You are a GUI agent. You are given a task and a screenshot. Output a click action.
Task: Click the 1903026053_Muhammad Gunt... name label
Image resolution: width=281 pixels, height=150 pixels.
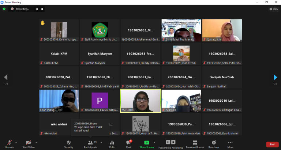tap(140, 40)
